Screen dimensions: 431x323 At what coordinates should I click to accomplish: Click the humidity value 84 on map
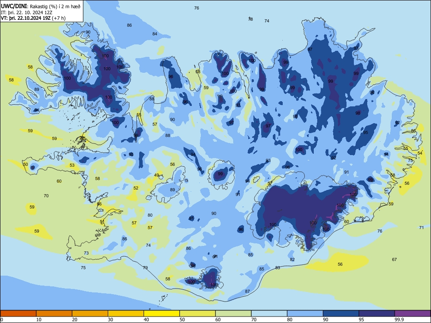[x=155, y=34]
